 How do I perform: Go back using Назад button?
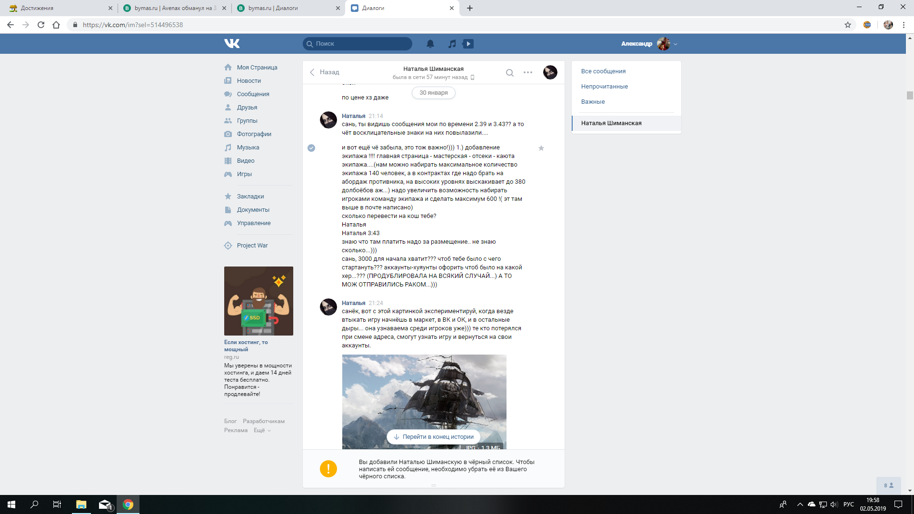pos(325,72)
